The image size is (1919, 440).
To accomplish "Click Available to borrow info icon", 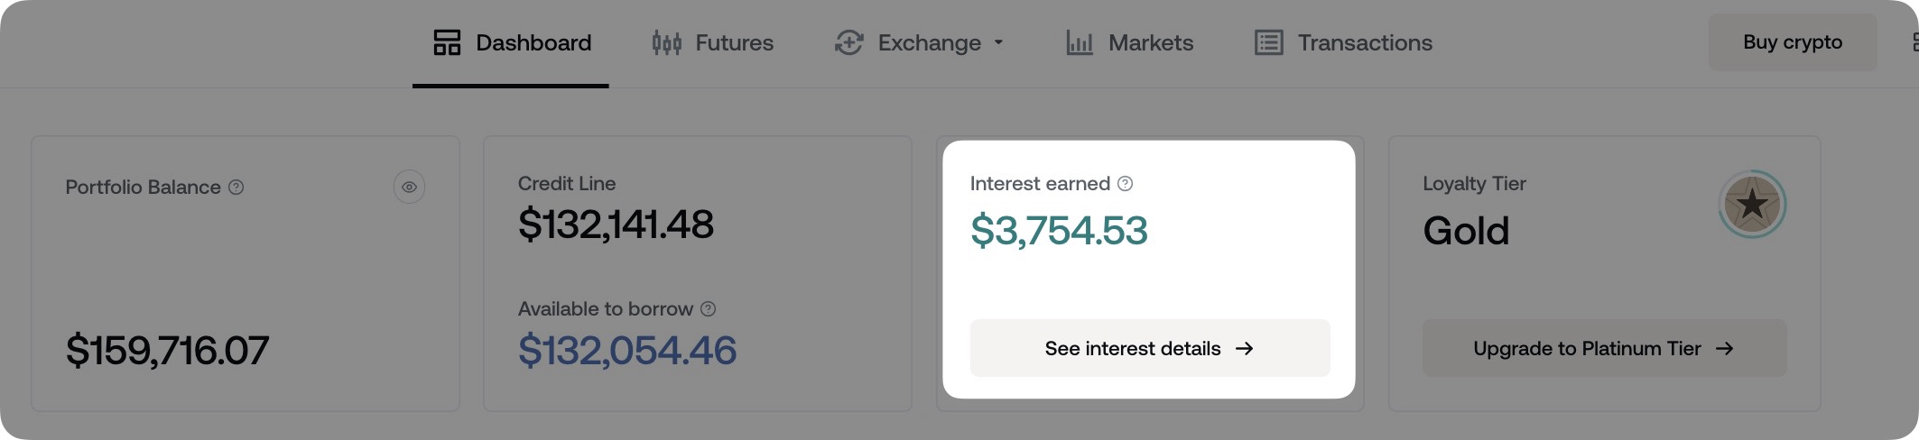I will click(x=709, y=309).
